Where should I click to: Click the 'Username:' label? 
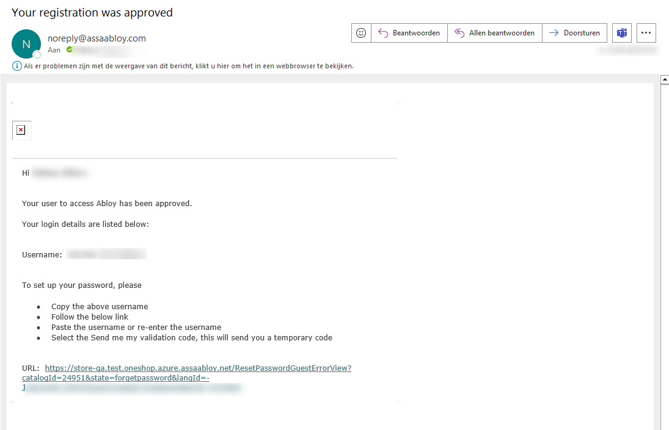[x=42, y=254]
